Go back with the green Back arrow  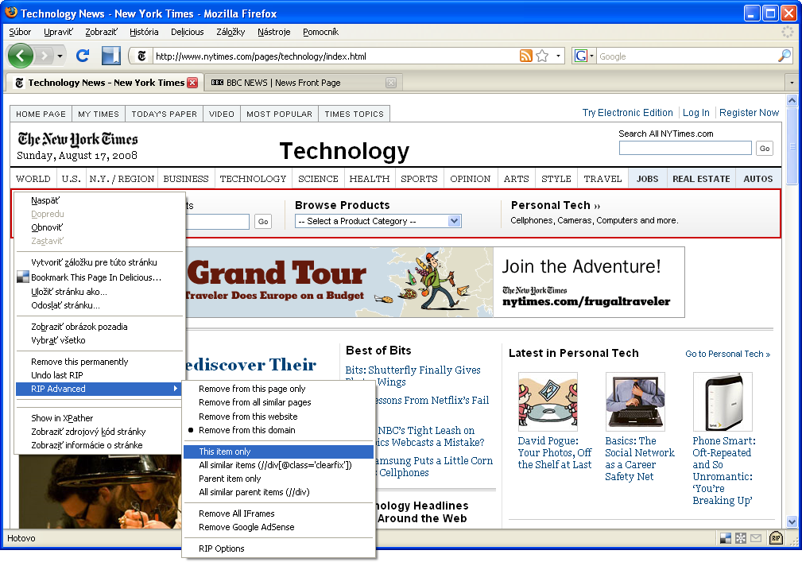tap(21, 56)
